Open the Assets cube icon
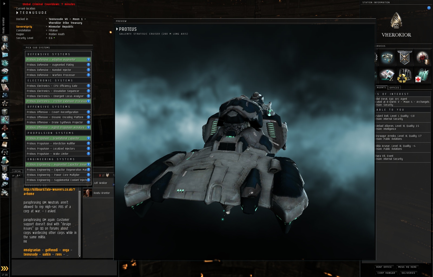This screenshot has height=277, width=433. (5, 111)
